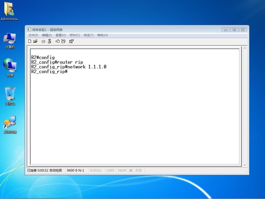Open the 帮助(H) menu
This screenshot has width=265, height=199.
point(102,35)
